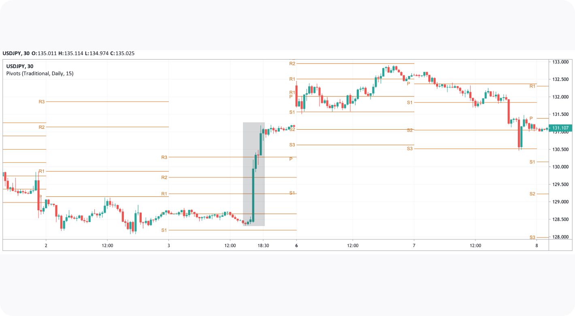Select date label 8 on the time axis

537,246
